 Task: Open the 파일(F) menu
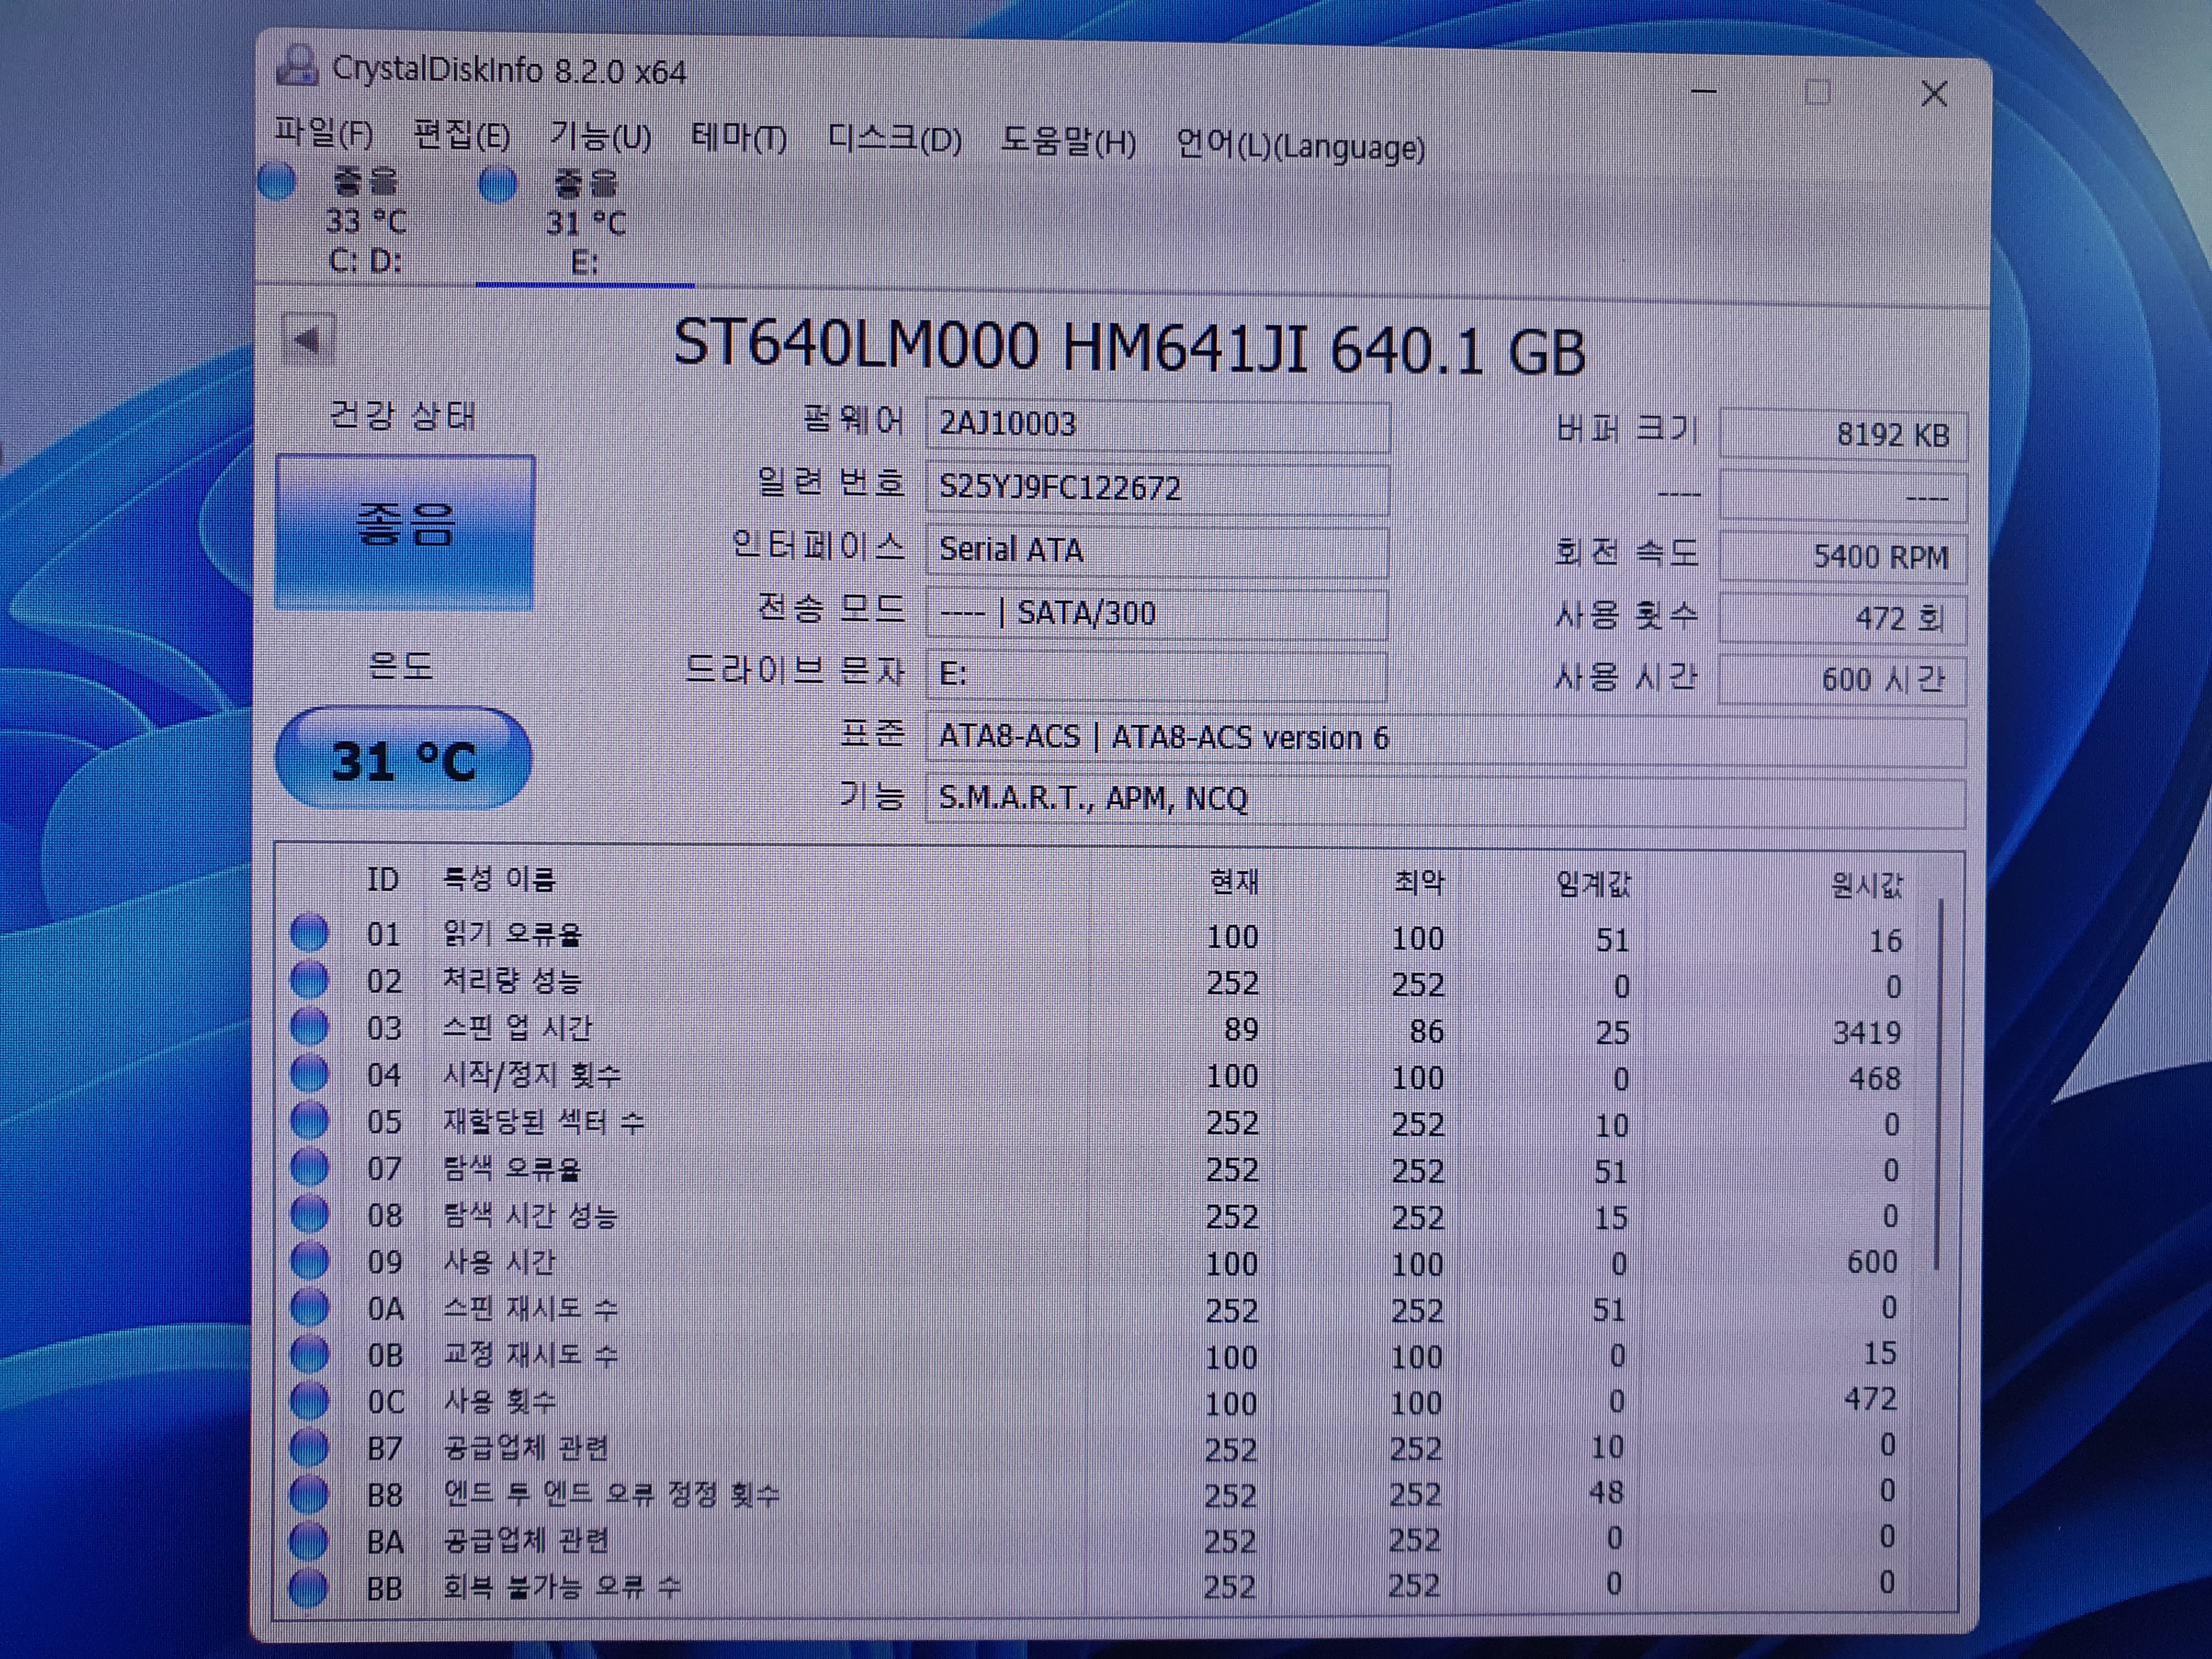[x=323, y=133]
